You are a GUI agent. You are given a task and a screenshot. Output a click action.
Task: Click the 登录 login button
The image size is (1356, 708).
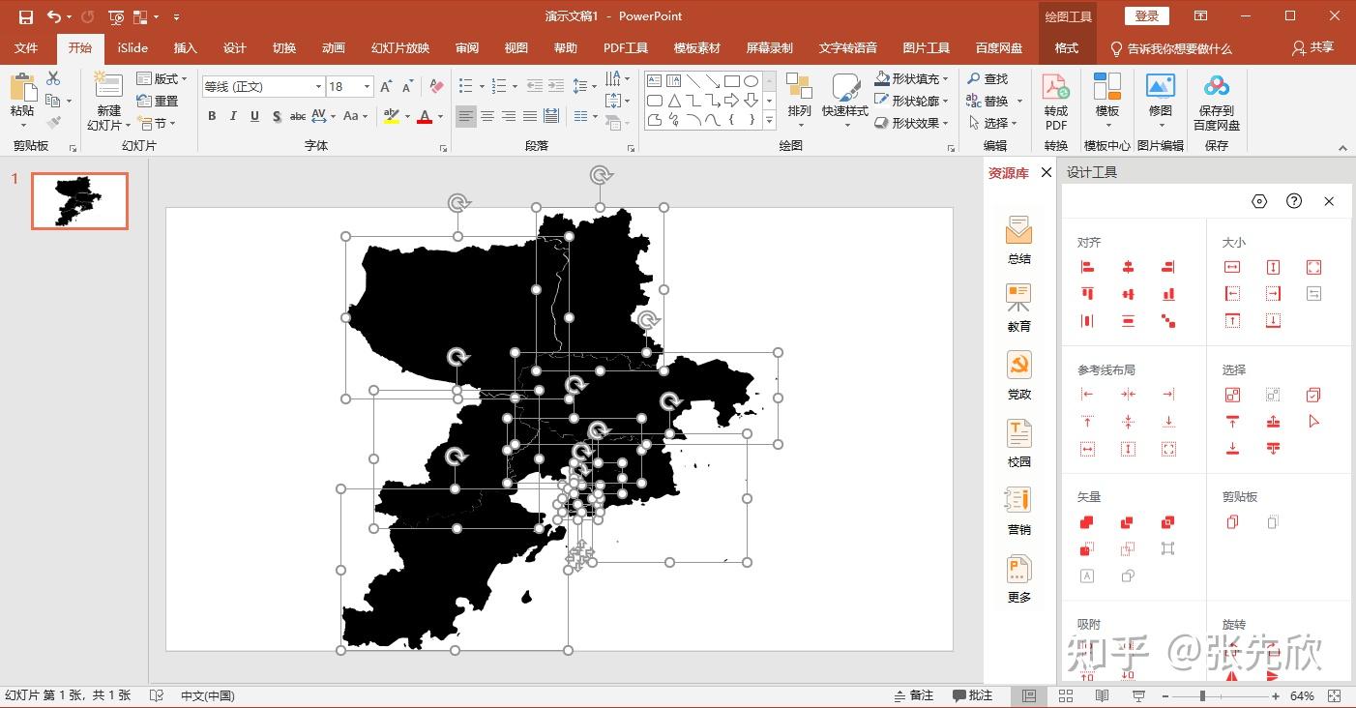[1146, 16]
